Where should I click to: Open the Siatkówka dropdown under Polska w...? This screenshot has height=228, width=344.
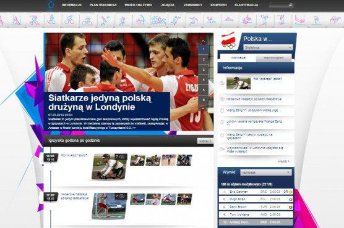pos(268,47)
